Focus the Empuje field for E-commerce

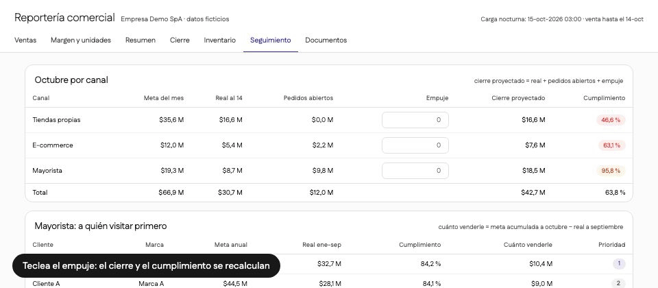click(415, 145)
